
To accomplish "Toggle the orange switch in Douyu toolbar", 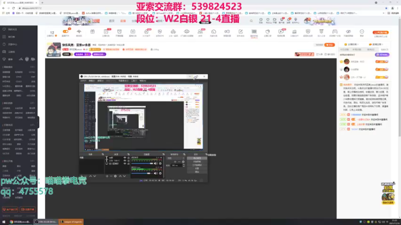I will [x=66, y=31].
